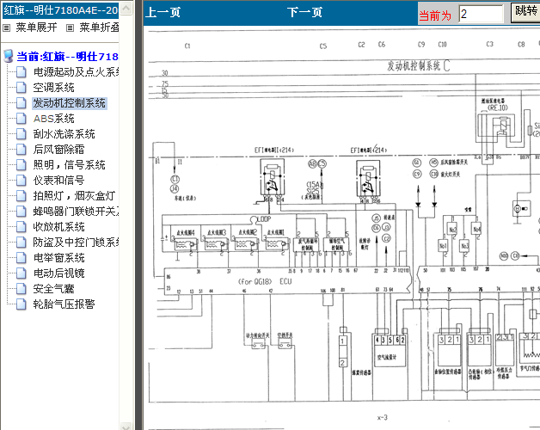Go to previous page with 上一页
The height and width of the screenshot is (430, 540).
(163, 12)
